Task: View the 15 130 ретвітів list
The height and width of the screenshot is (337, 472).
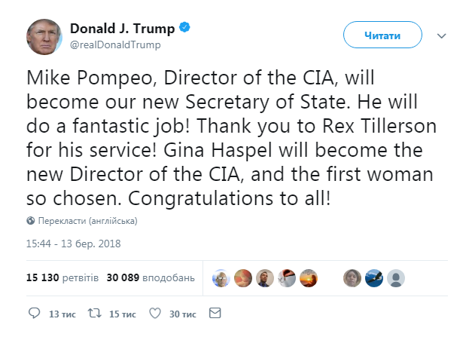Action: (62, 277)
